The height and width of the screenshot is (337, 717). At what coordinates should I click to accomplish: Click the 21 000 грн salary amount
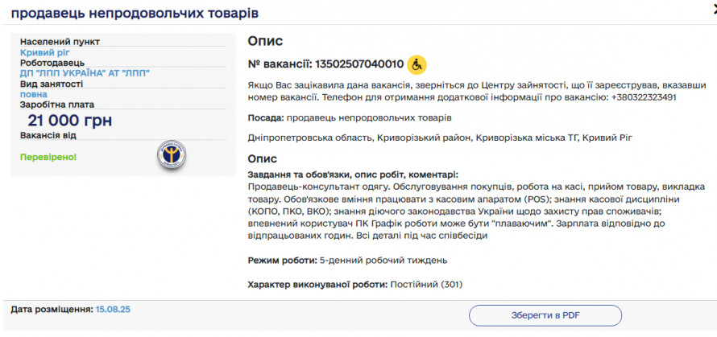[69, 121]
